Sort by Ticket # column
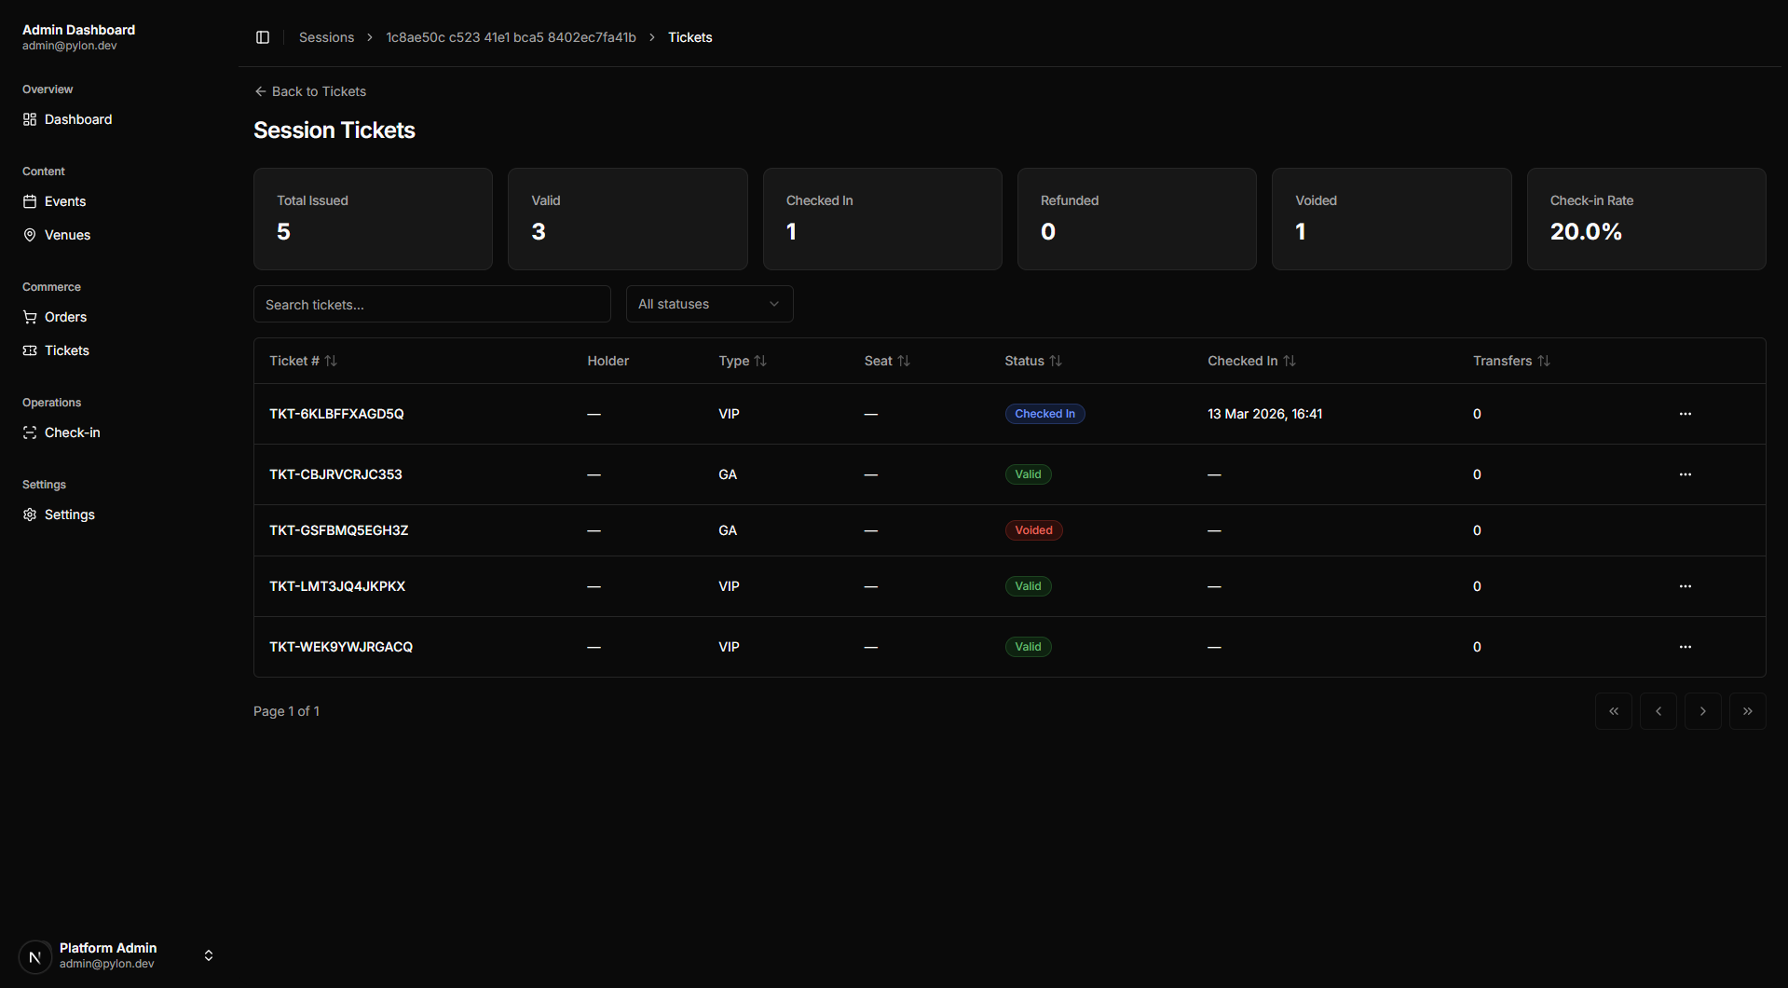Viewport: 1788px width, 988px height. point(303,361)
